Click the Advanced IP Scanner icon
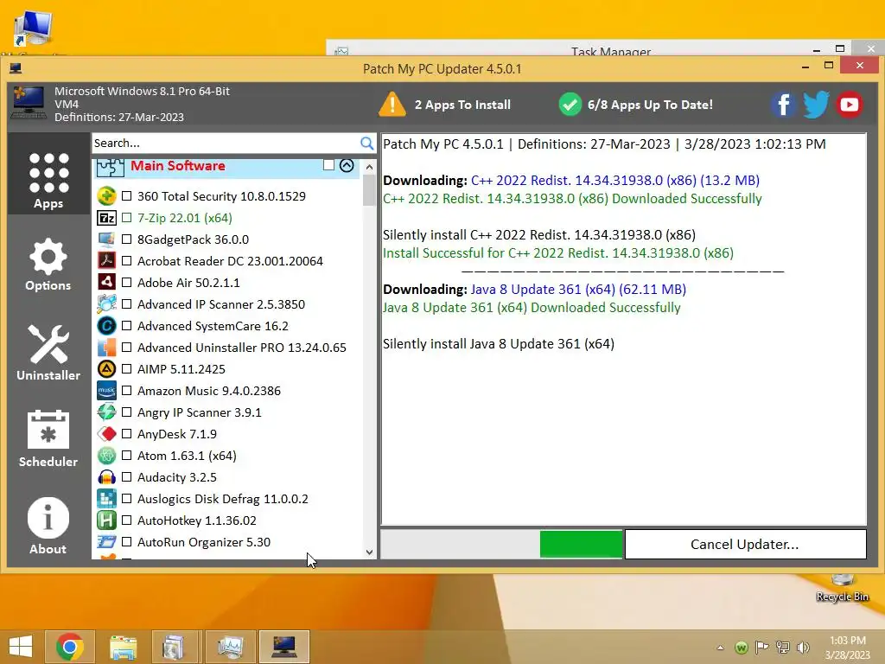This screenshot has height=664, width=885. tap(106, 303)
